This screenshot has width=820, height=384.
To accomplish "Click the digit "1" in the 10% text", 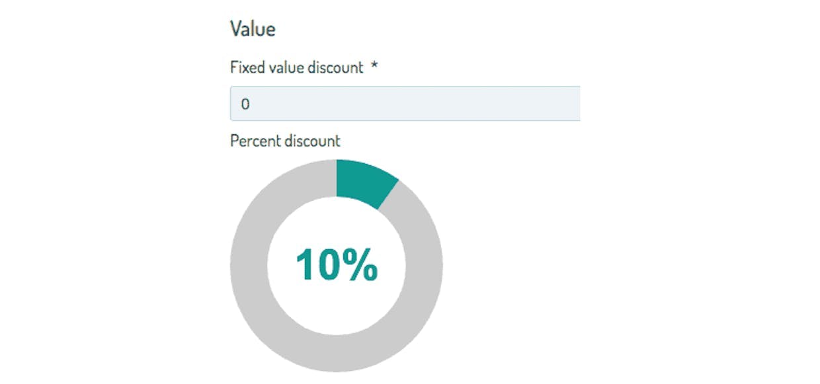I will coord(306,266).
